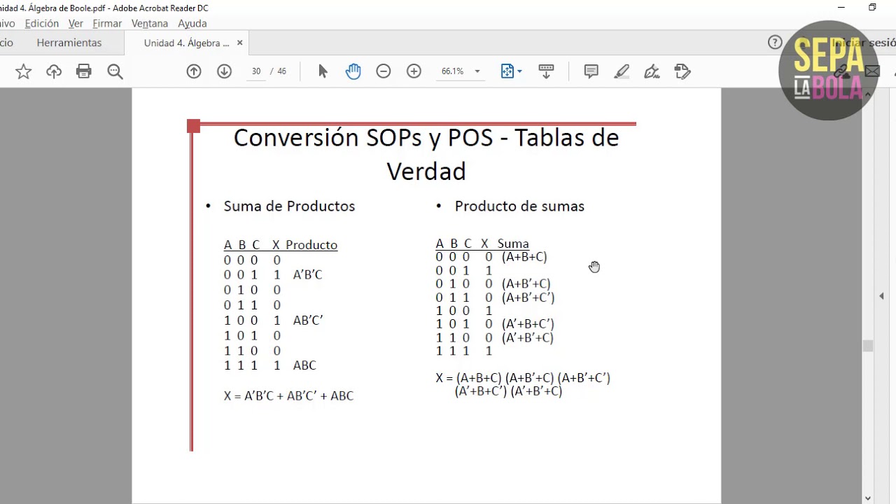This screenshot has width=896, height=504.
Task: Select the highlight text pen tool
Action: click(622, 71)
